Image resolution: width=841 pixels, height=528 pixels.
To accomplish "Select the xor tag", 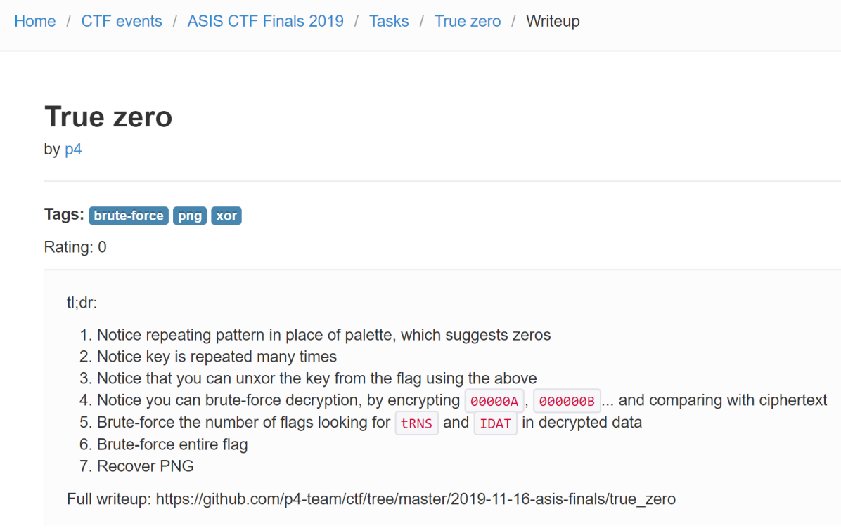I will point(226,216).
